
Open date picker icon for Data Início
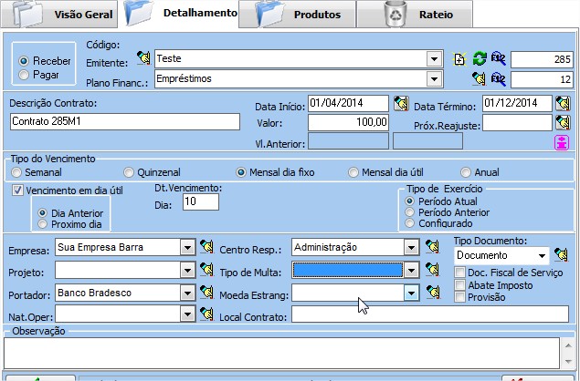[x=401, y=103]
